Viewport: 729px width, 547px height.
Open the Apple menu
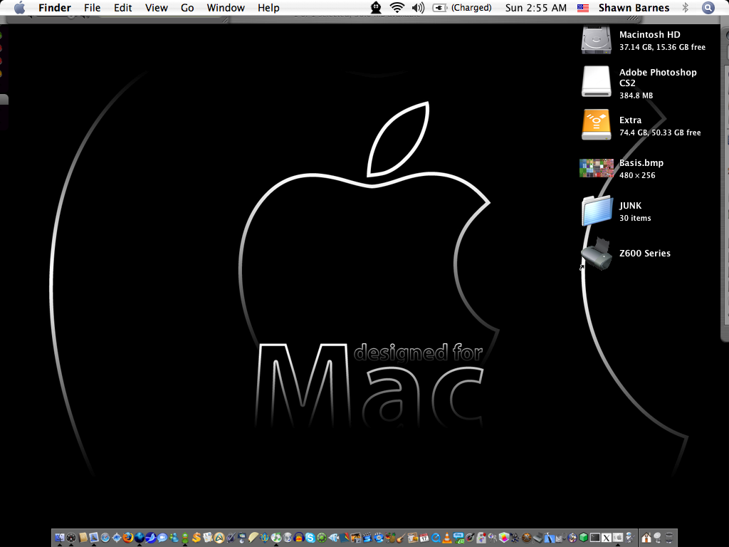tap(19, 8)
